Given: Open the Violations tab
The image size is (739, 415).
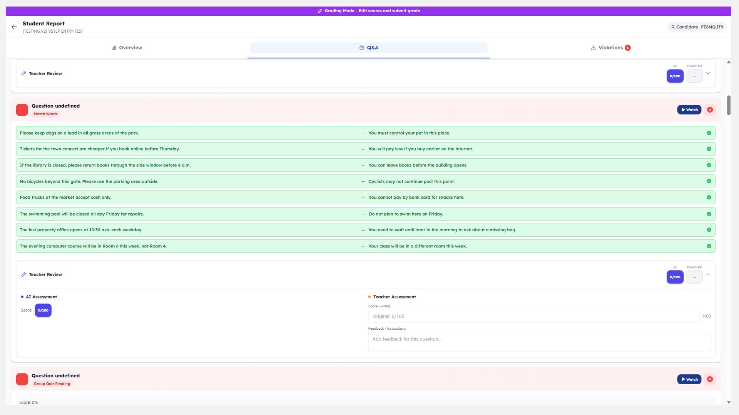Looking at the screenshot, I should coord(610,48).
